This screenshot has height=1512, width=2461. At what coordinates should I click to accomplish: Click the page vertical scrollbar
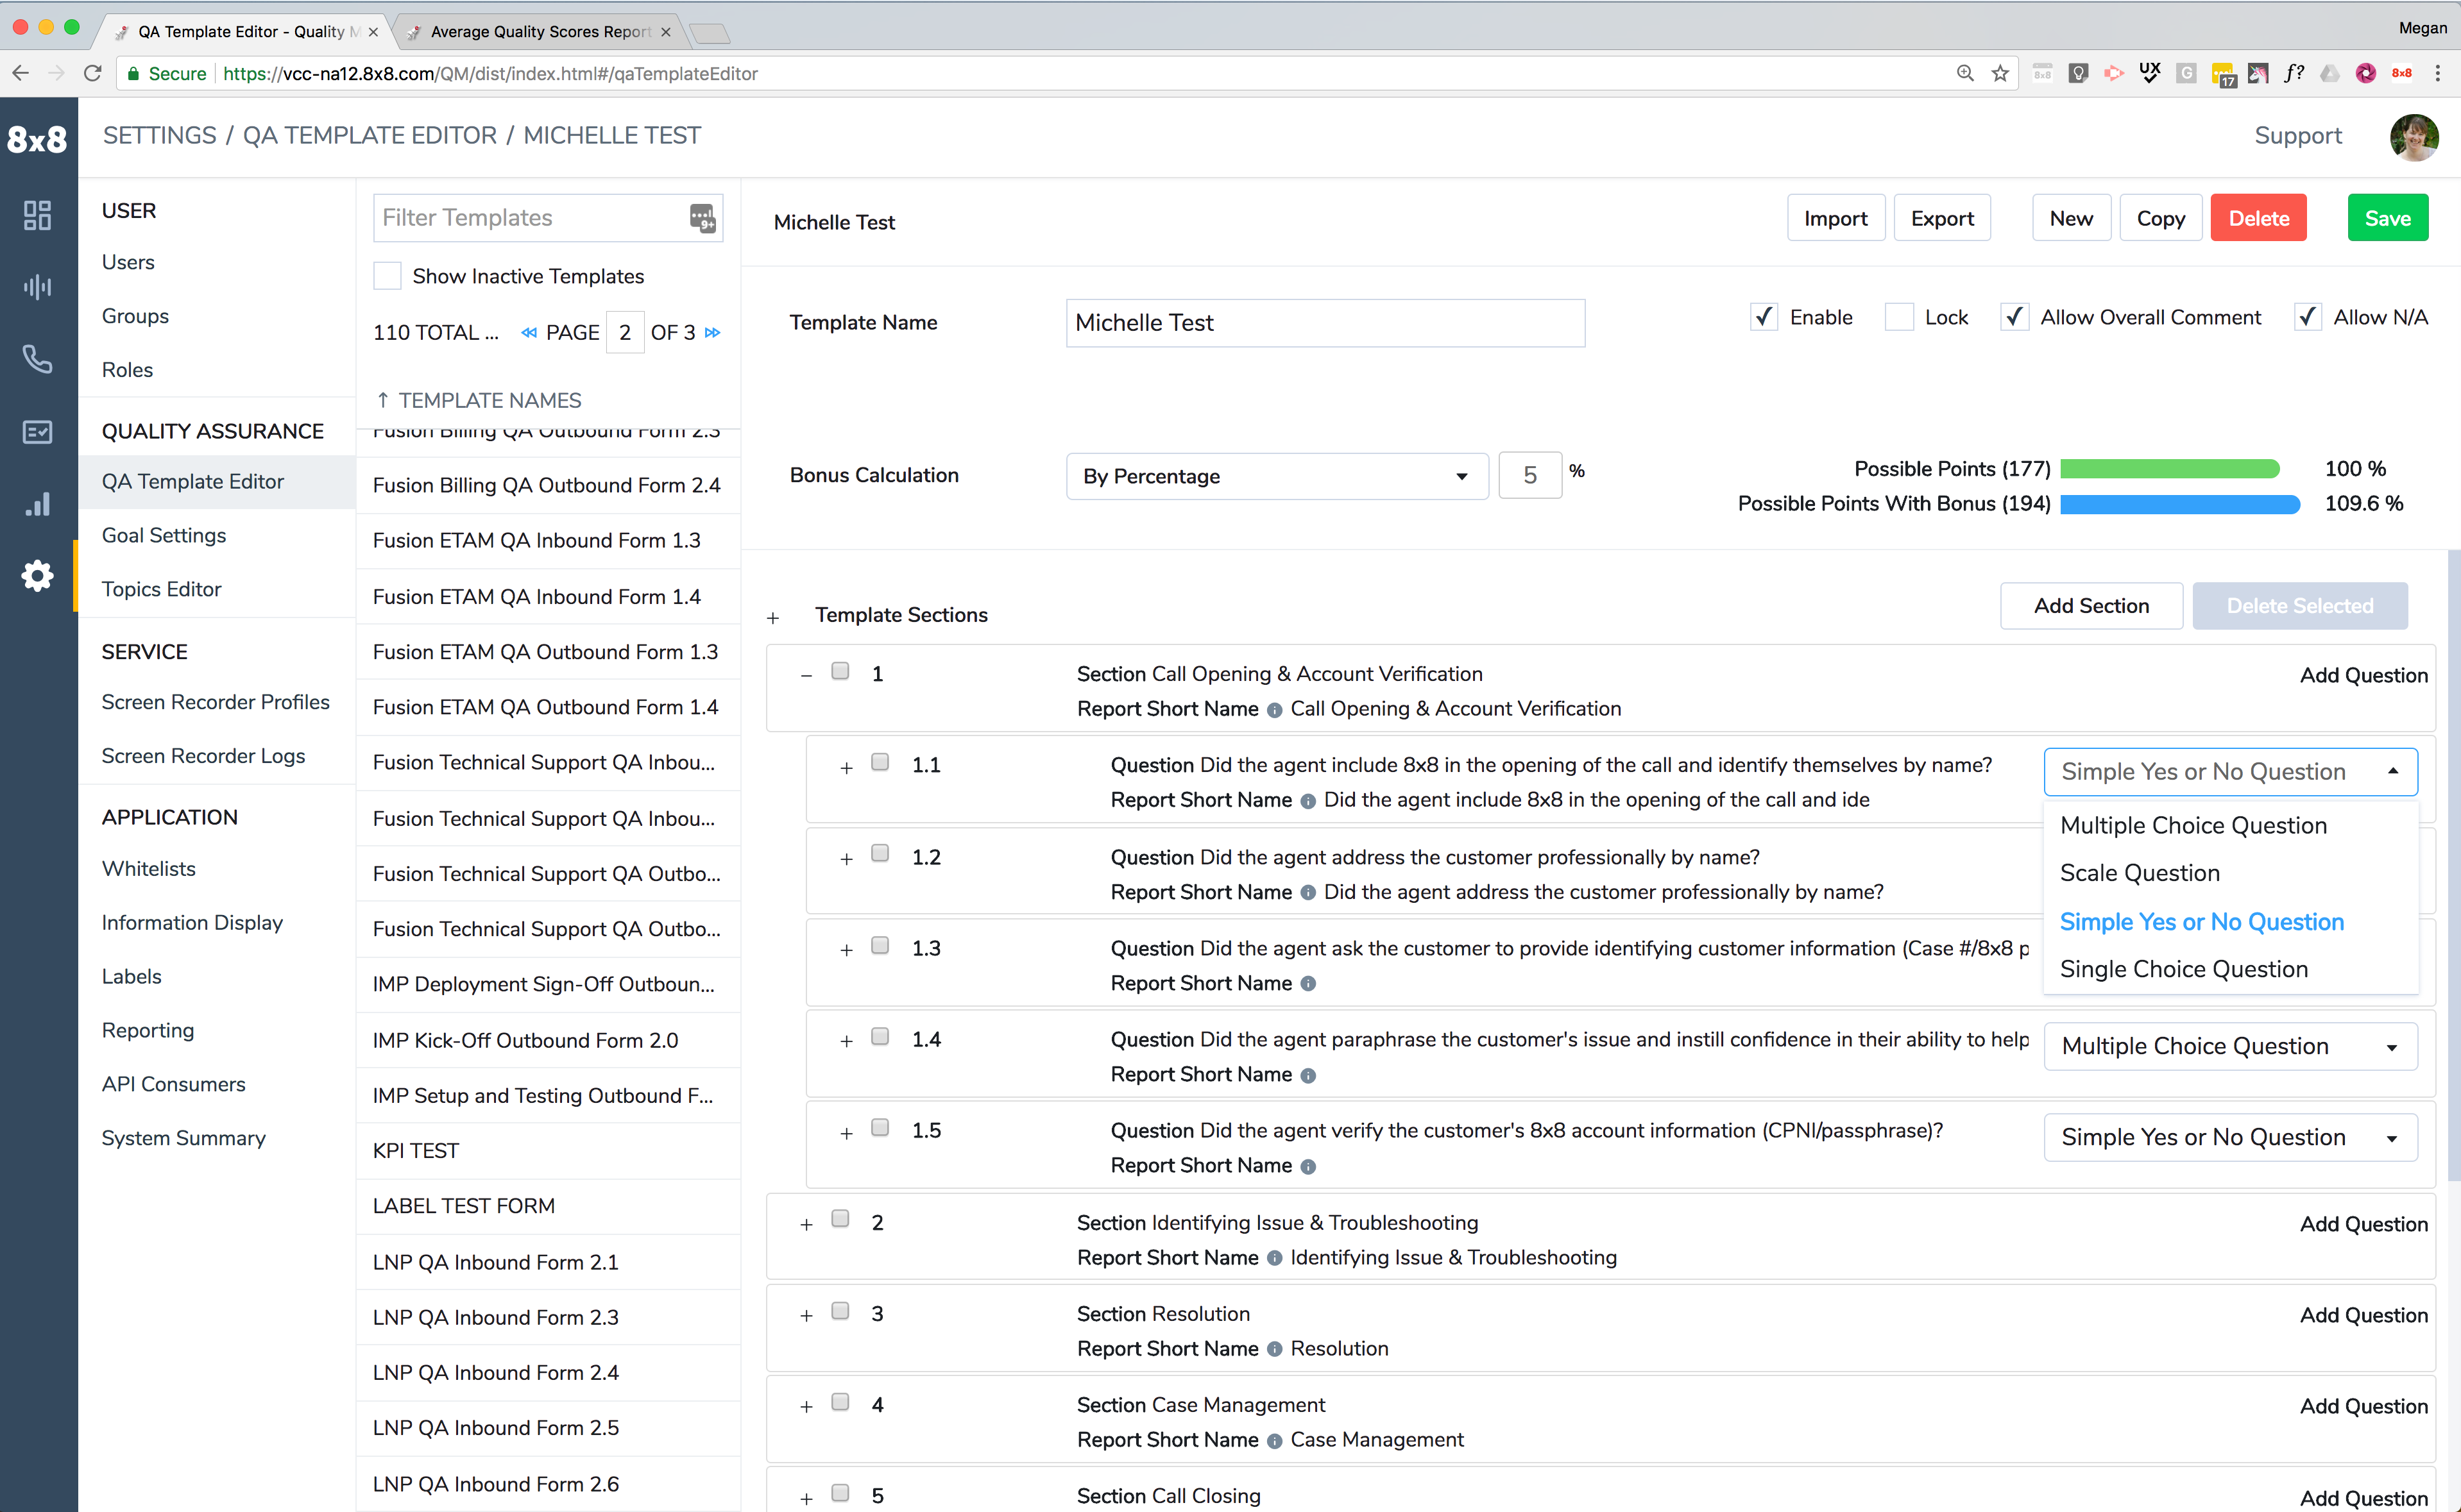tap(2453, 865)
